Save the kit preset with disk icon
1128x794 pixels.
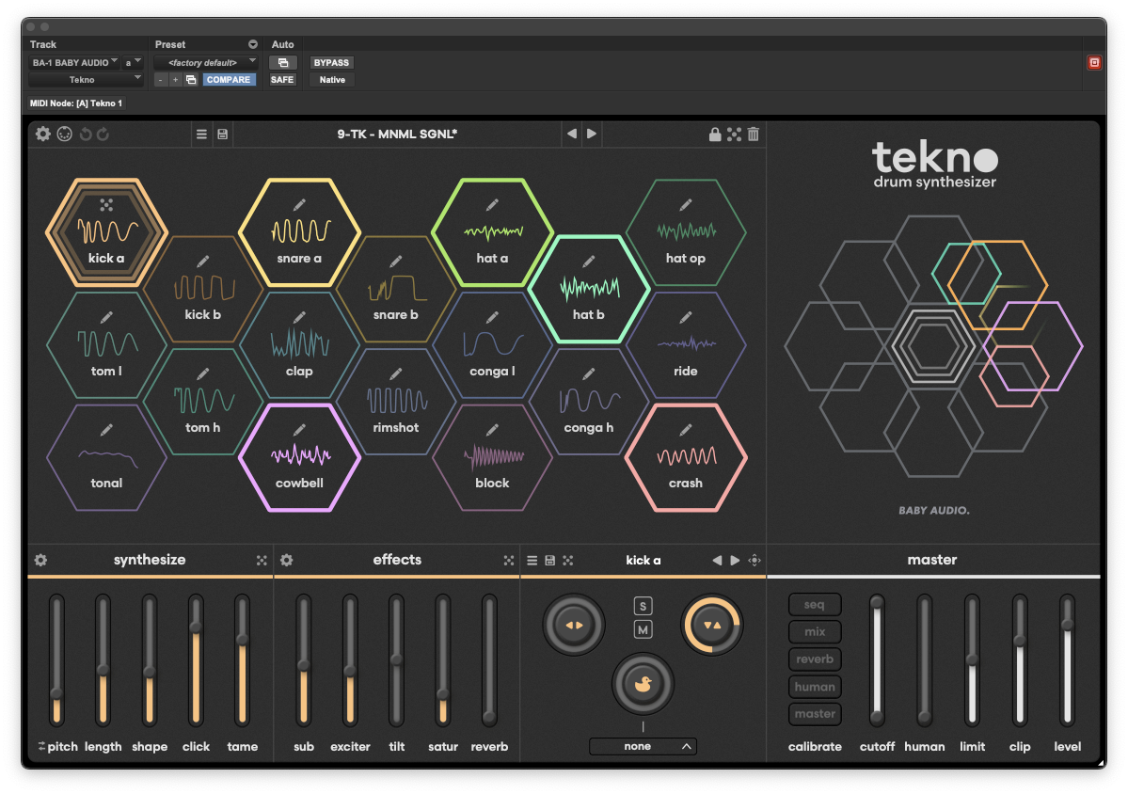point(223,134)
